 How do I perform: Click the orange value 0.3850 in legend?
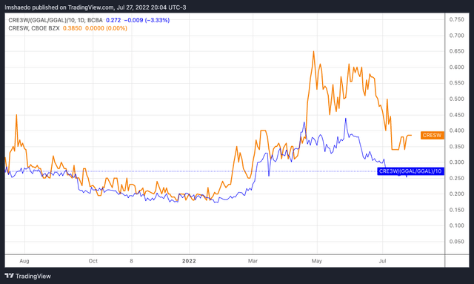point(73,28)
